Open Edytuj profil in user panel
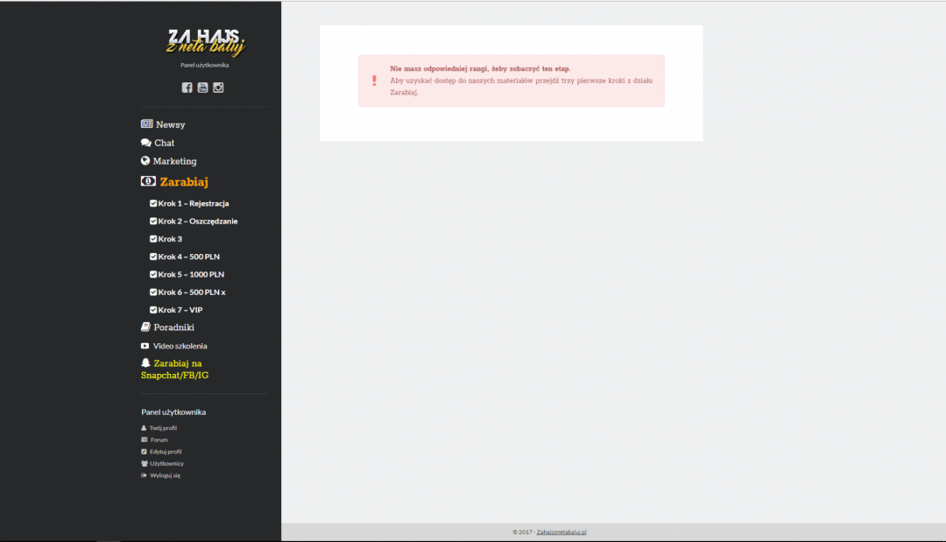Image resolution: width=946 pixels, height=542 pixels. [x=166, y=452]
